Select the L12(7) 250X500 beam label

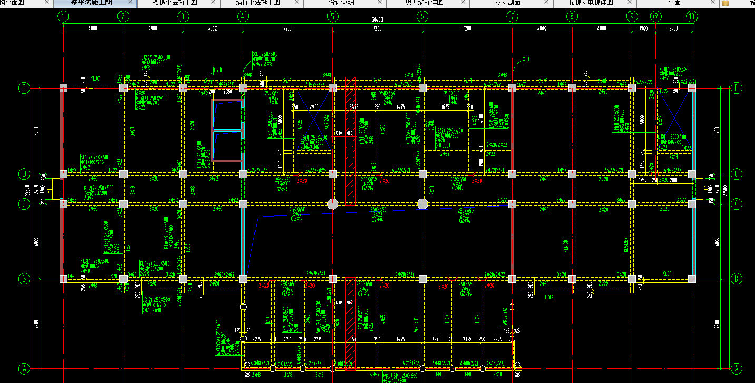(155, 57)
